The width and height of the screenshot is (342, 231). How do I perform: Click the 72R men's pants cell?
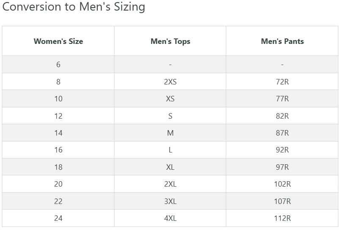point(282,82)
